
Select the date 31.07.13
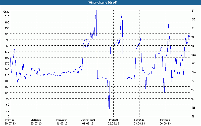[x=62, y=123]
